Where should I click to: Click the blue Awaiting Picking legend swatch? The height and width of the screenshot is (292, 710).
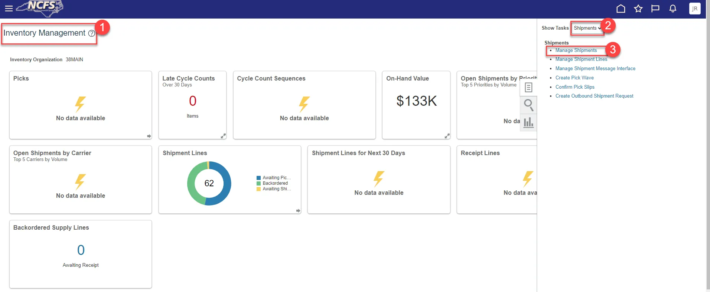point(258,178)
